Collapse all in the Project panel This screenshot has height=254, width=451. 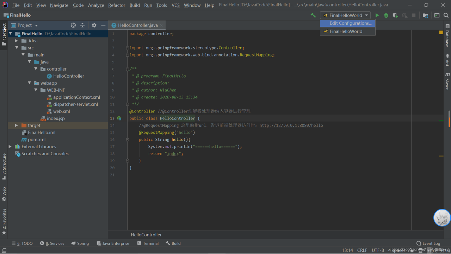pos(82,25)
